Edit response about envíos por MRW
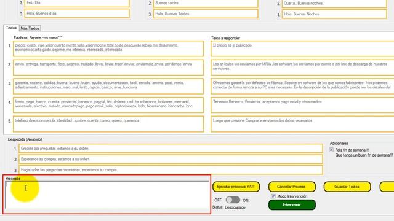 click(x=302, y=68)
